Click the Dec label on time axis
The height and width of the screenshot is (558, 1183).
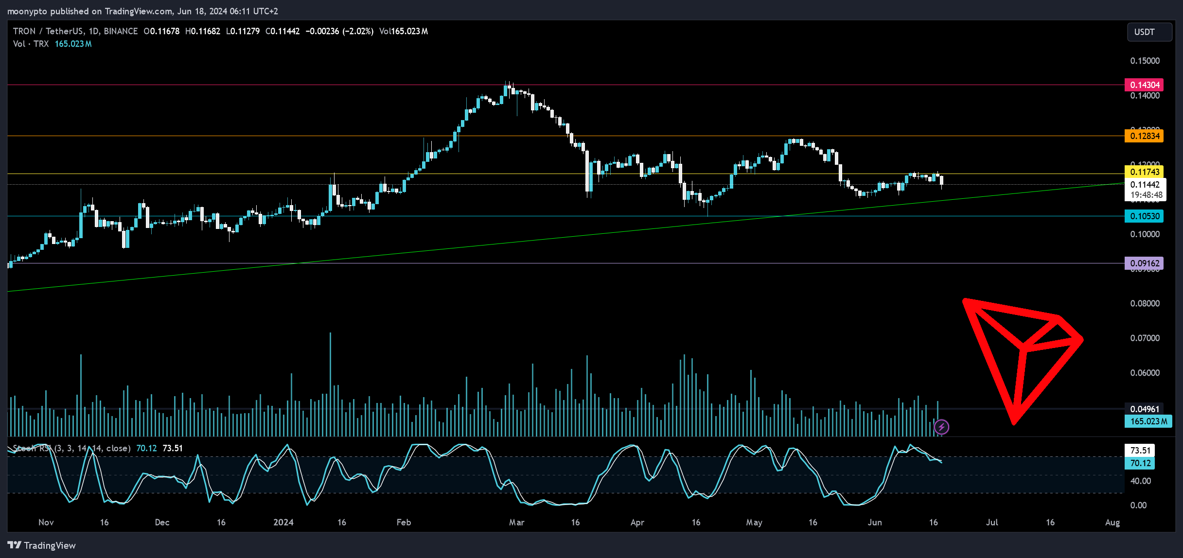pos(162,522)
